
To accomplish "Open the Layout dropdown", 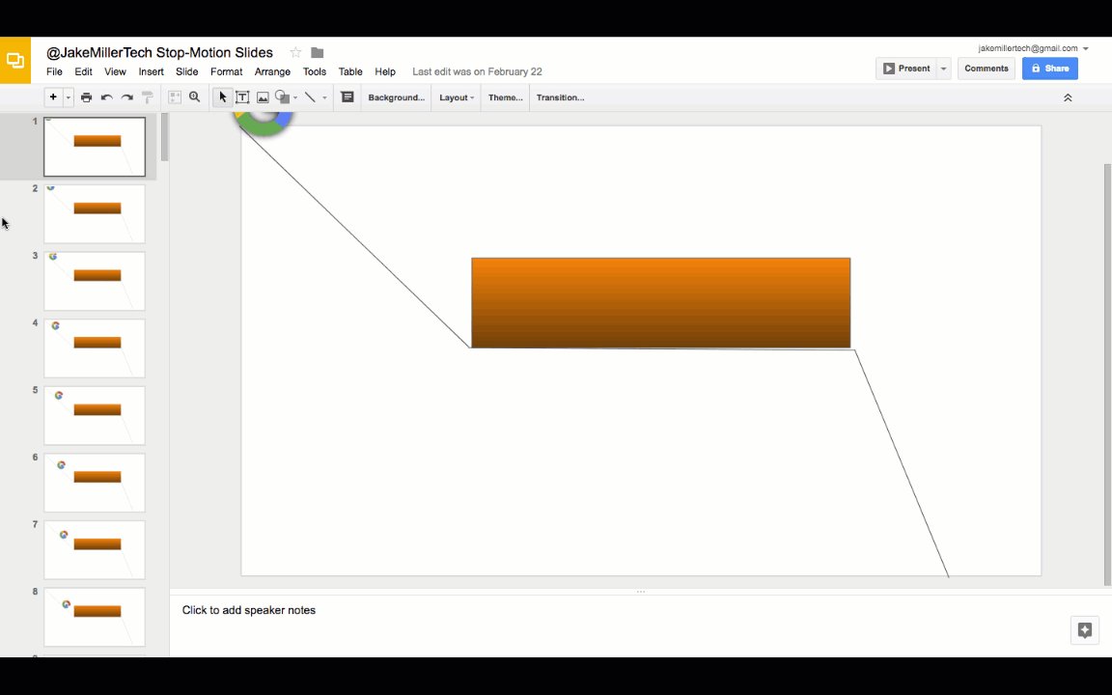I will 456,97.
